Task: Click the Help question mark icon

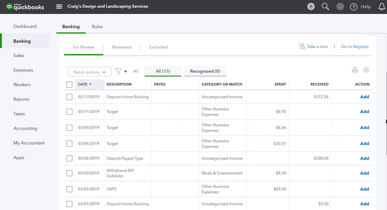Action: point(353,7)
